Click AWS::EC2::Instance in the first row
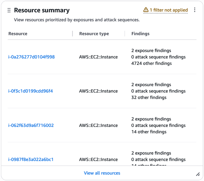The height and width of the screenshot is (181, 204). pos(99,57)
